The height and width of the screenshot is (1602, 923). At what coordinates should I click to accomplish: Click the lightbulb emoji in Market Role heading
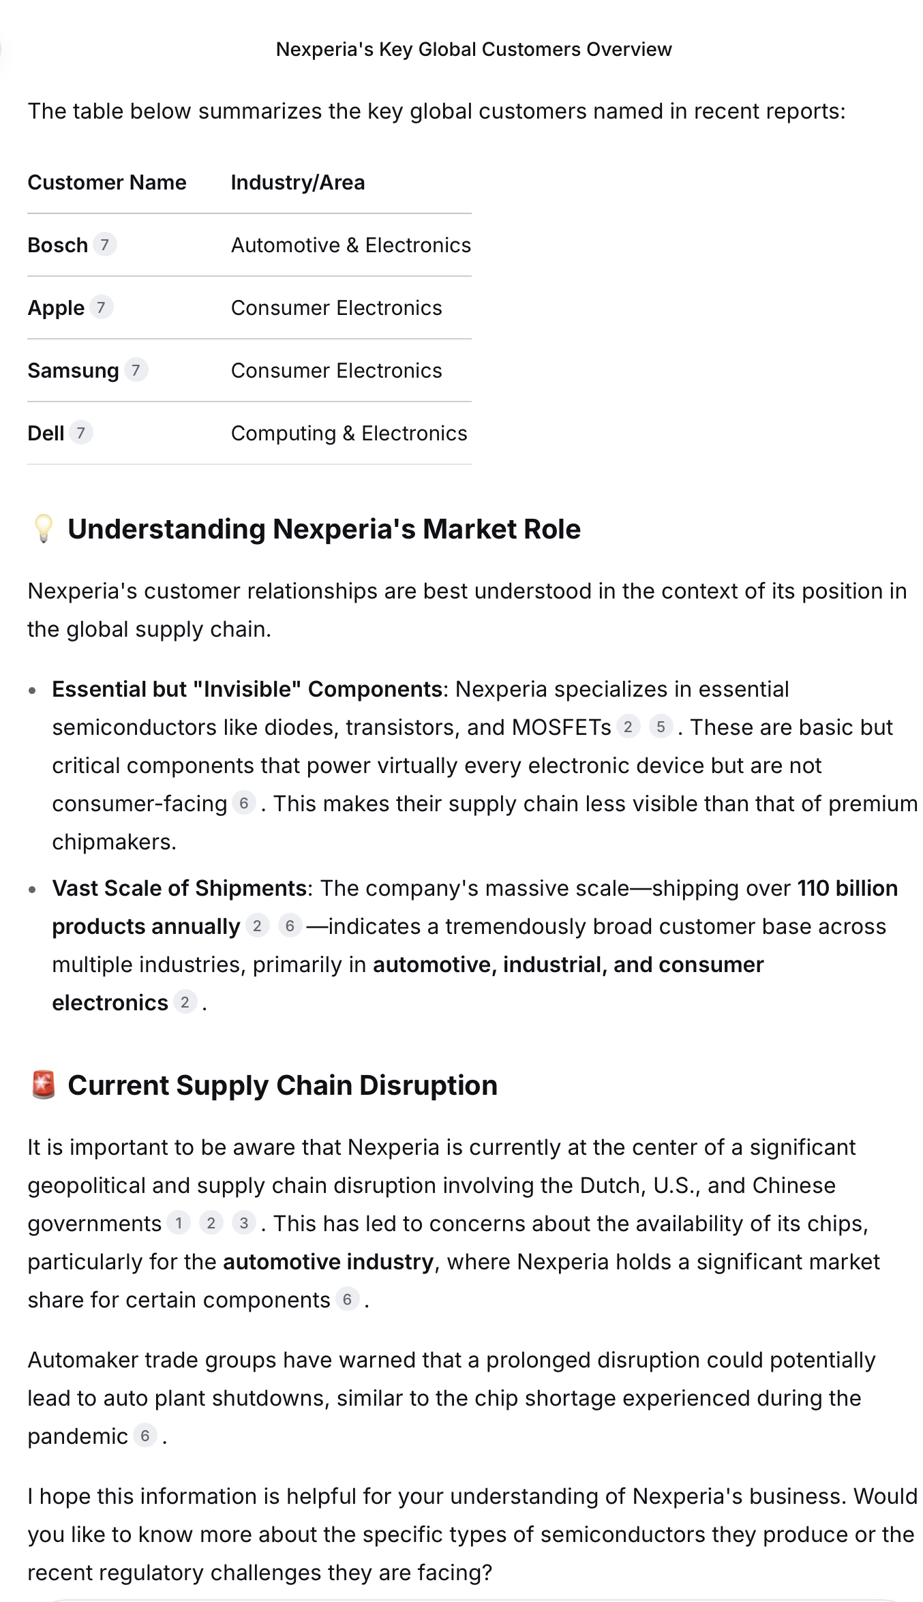[x=43, y=529]
